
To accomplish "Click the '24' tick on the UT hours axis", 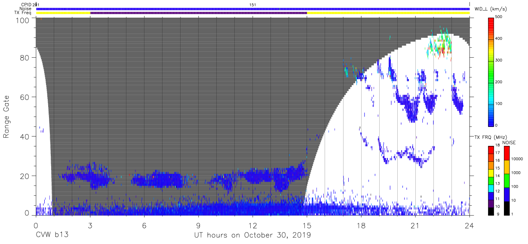I will pyautogui.click(x=470, y=226).
